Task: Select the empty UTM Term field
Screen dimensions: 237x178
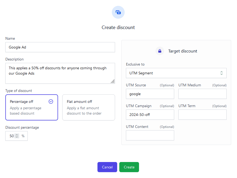Action: 202,115
